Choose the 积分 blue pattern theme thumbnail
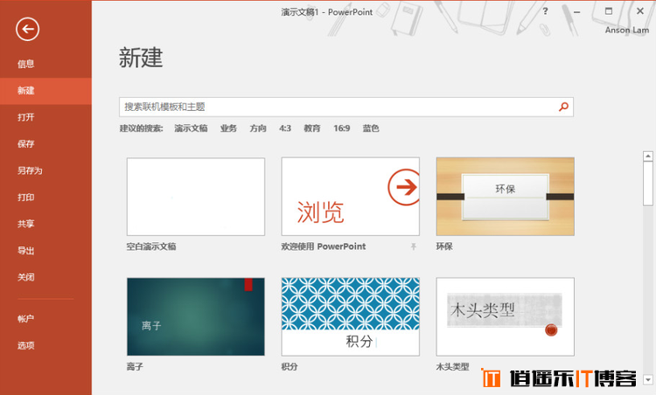The height and width of the screenshot is (395, 656). [351, 317]
